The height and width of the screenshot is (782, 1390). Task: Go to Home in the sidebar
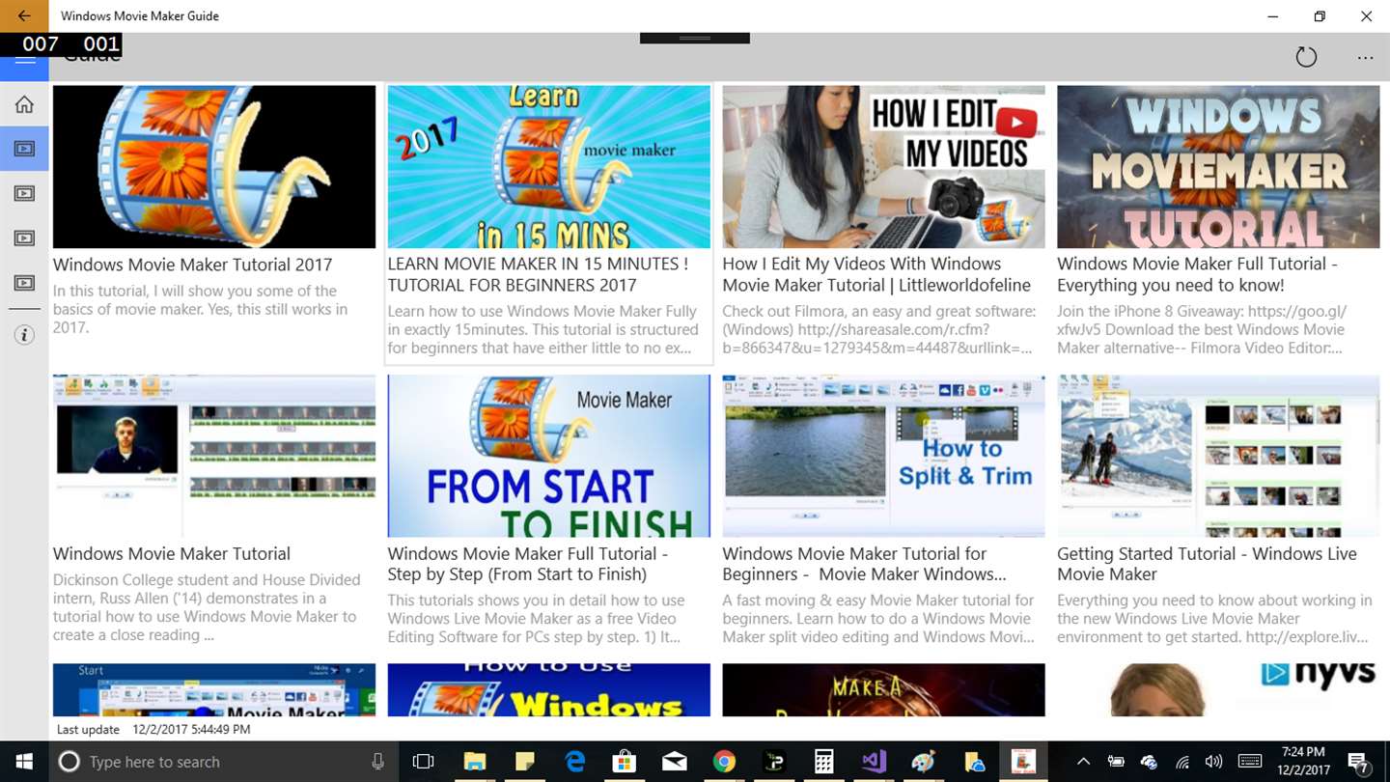click(x=24, y=104)
